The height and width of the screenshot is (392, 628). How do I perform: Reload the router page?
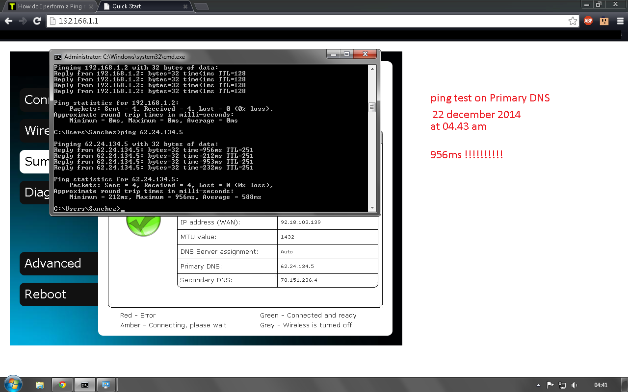(37, 21)
